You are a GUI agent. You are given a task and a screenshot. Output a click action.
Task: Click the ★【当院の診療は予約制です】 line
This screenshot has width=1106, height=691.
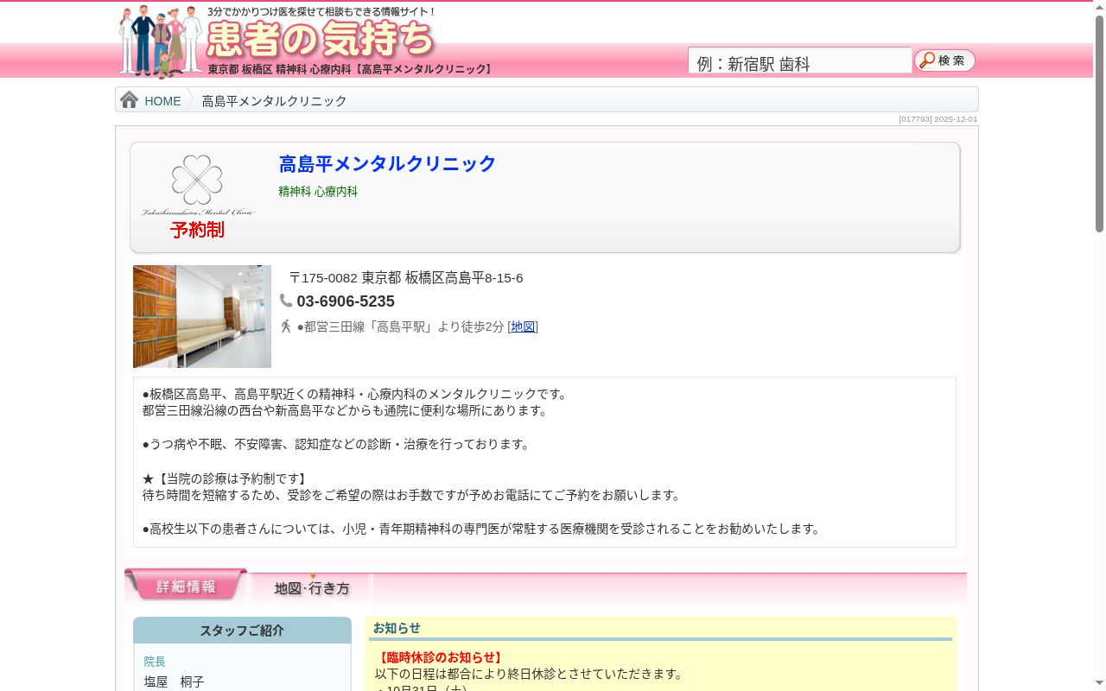226,479
